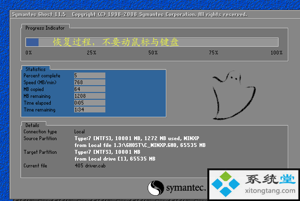The width and height of the screenshot is (300, 201).
Task: Click the Symantec Ghost 11.5 title text
Action: [x=39, y=15]
